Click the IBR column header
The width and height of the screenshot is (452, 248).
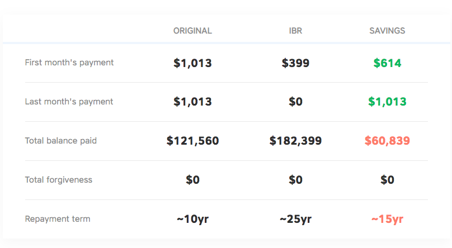point(295,31)
